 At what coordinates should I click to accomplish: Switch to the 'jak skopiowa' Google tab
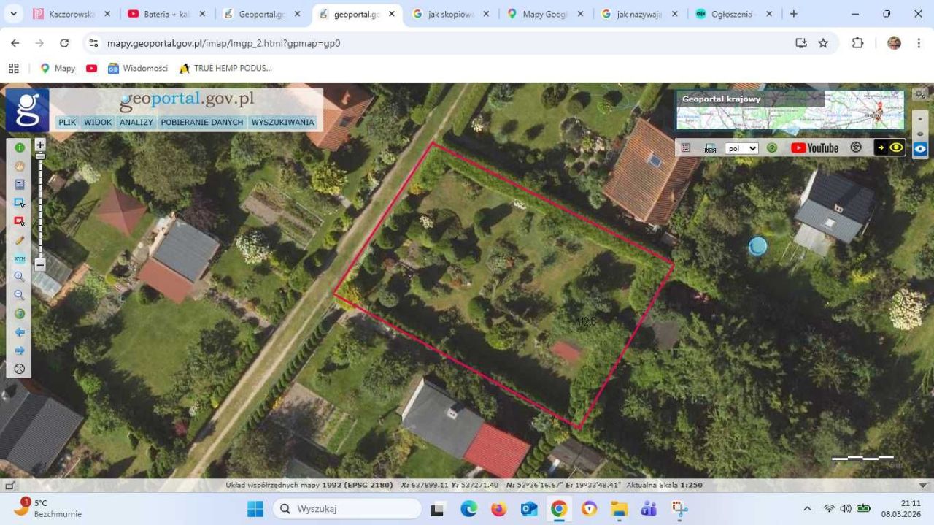(451, 14)
